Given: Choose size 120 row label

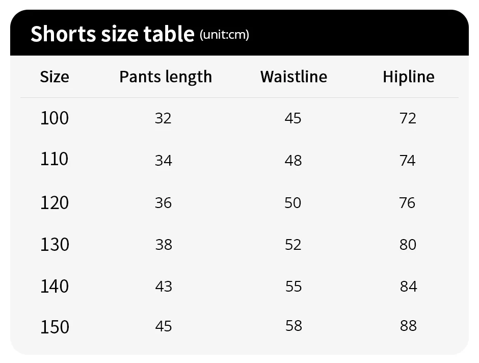Looking at the screenshot, I should pyautogui.click(x=55, y=203).
